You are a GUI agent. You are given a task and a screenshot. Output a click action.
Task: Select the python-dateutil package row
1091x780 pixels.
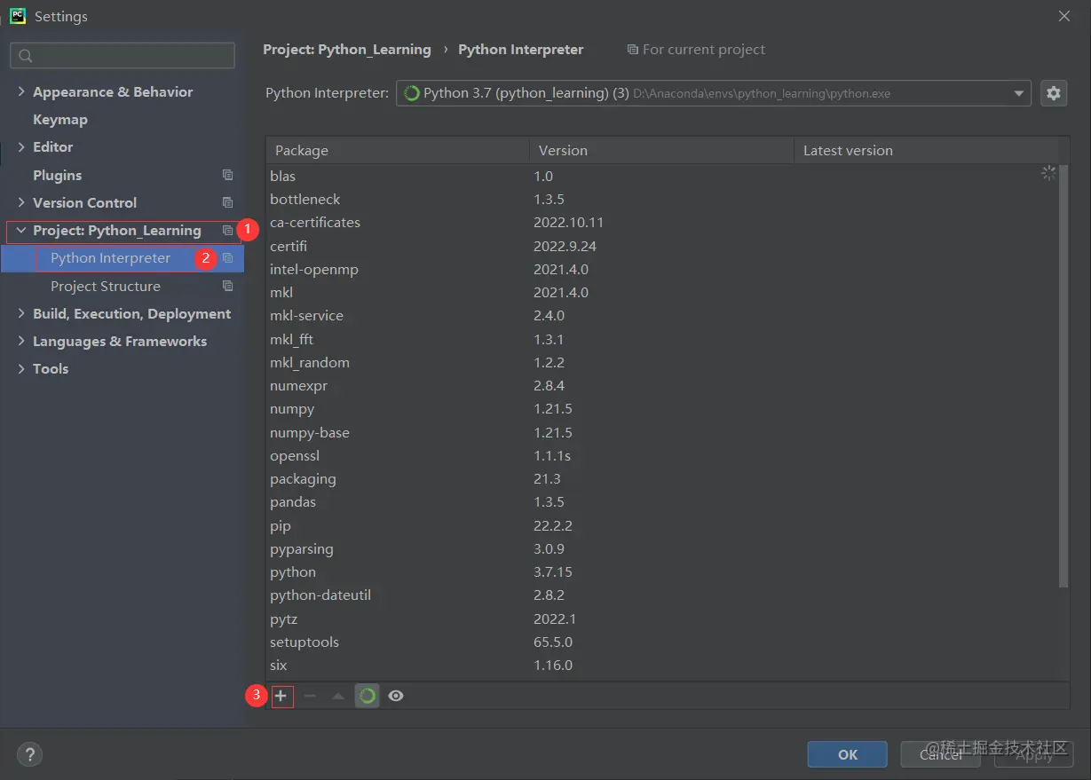[662, 595]
